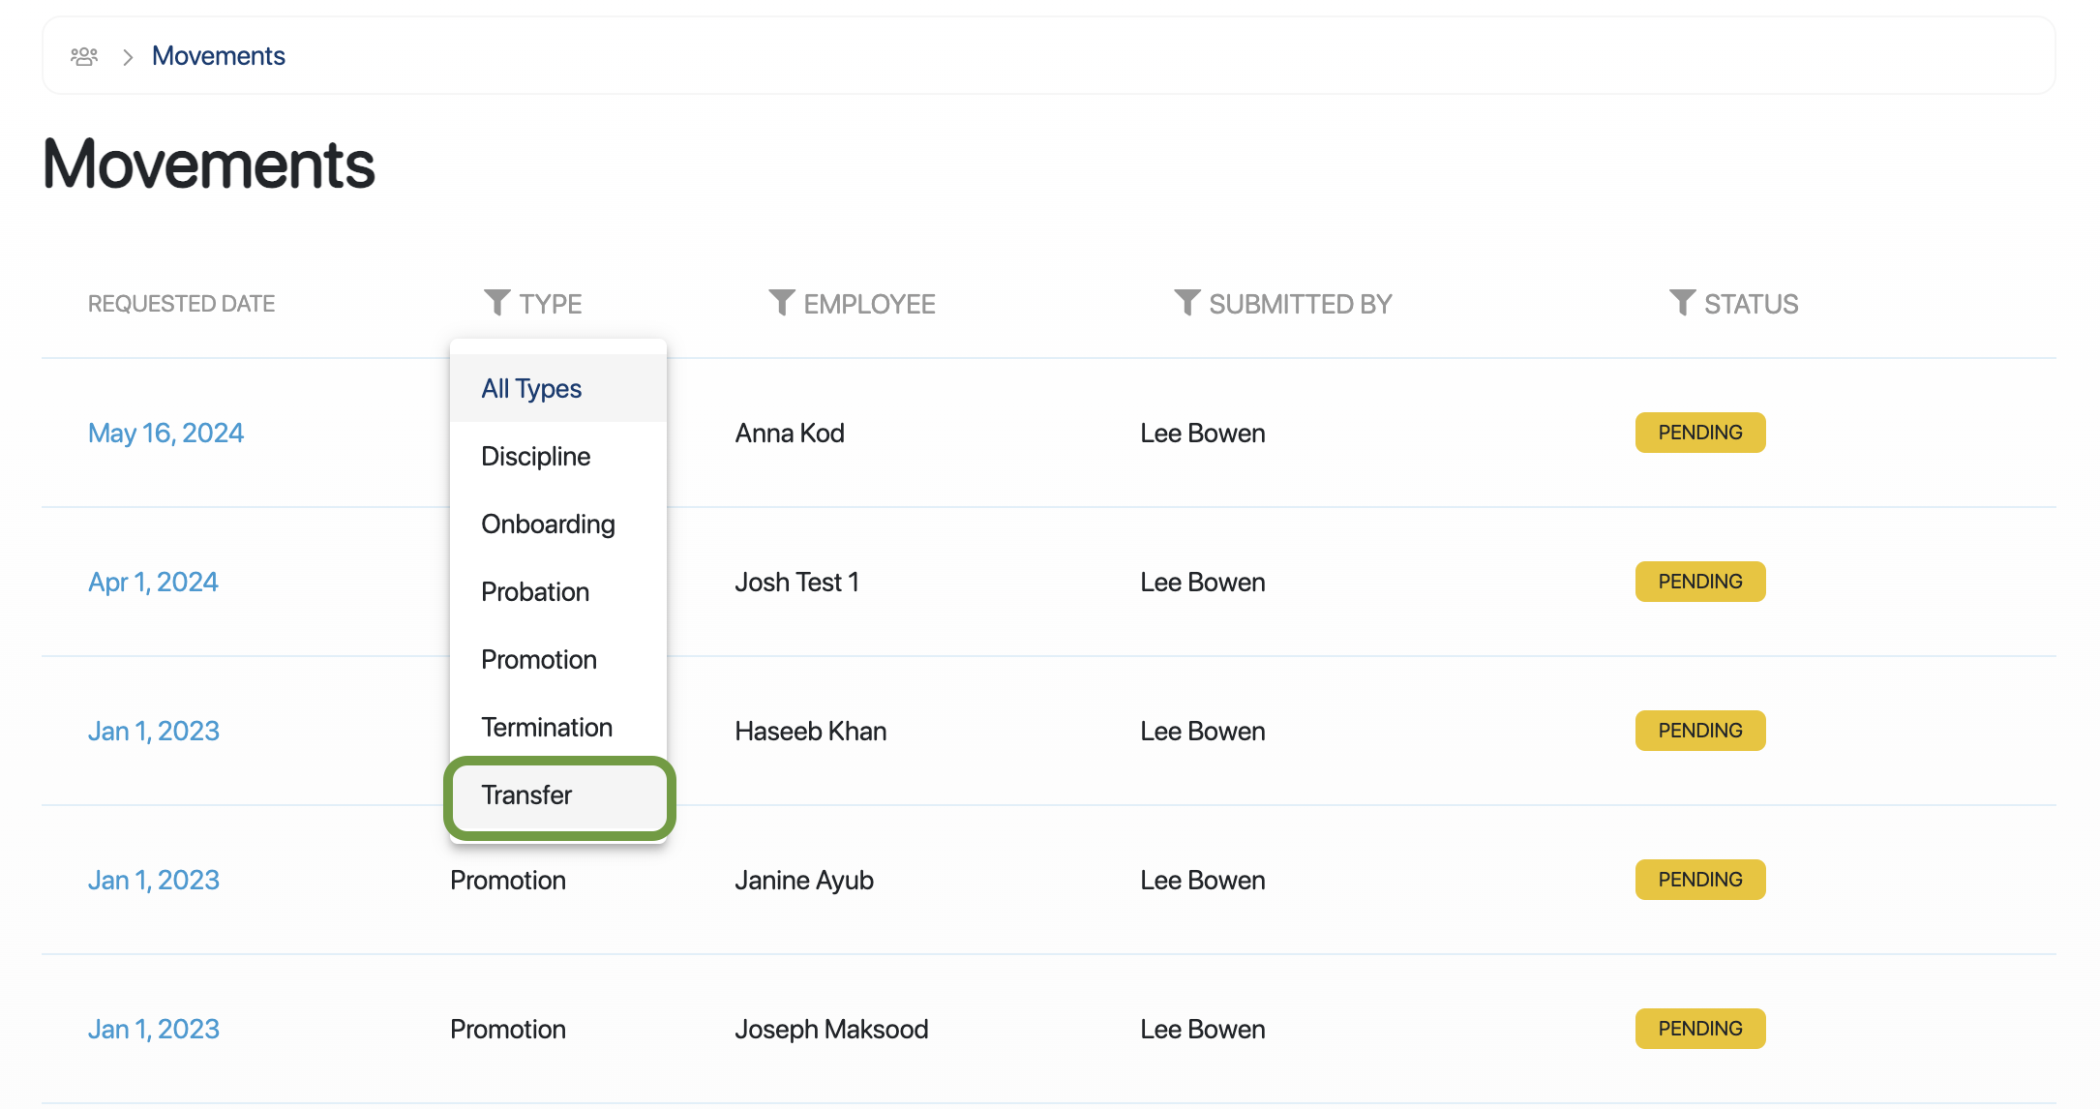Filter by Termination type
The image size is (2100, 1109).
pos(547,728)
